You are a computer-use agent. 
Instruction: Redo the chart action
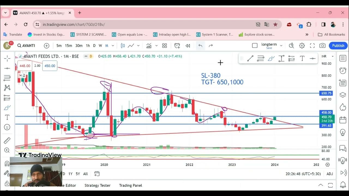click(210, 45)
